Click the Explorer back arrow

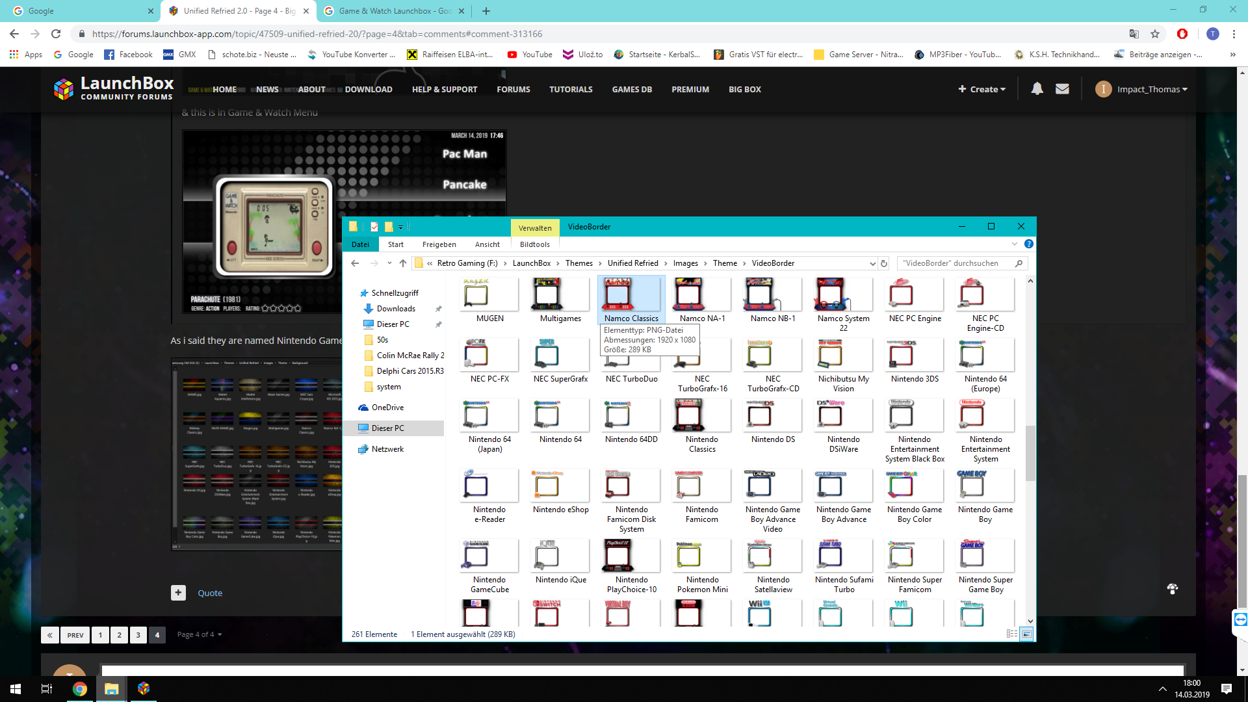[355, 263]
